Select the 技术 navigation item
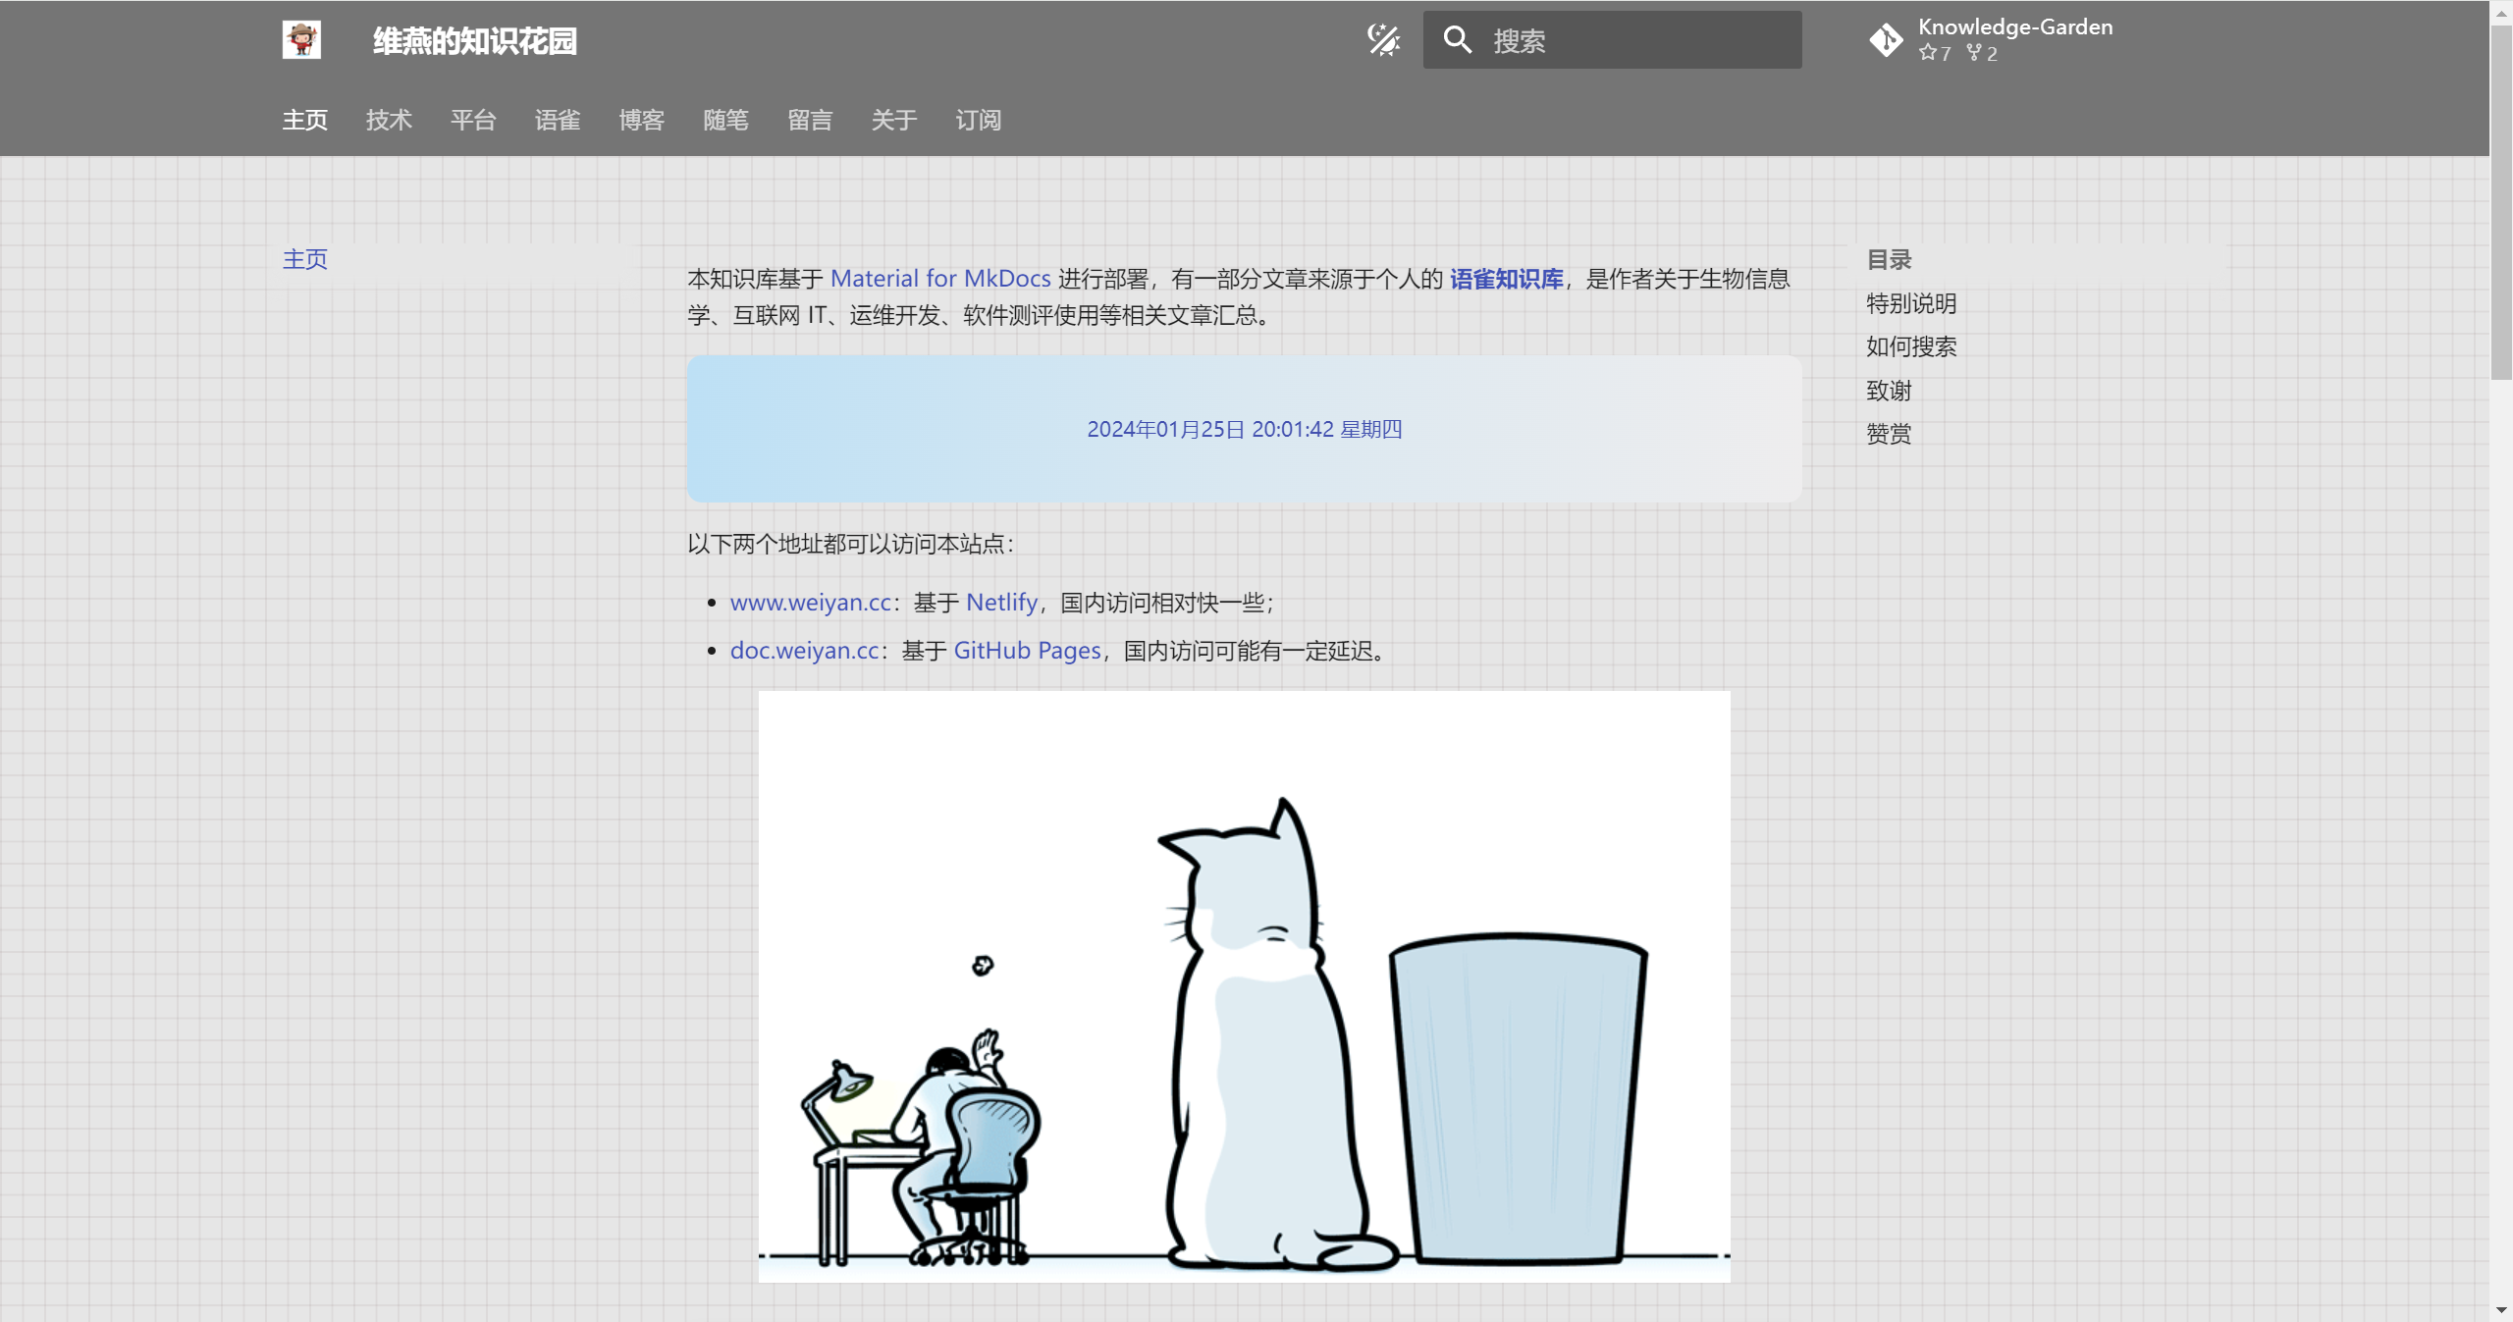The height and width of the screenshot is (1322, 2513). click(x=388, y=119)
